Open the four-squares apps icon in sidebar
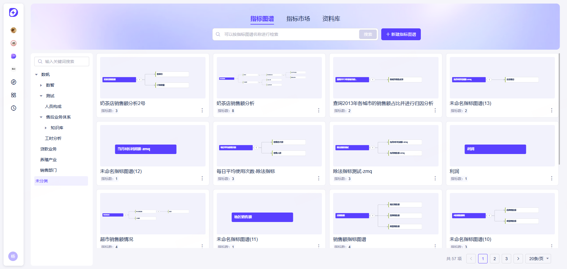Image resolution: width=567 pixels, height=269 pixels. (14, 95)
